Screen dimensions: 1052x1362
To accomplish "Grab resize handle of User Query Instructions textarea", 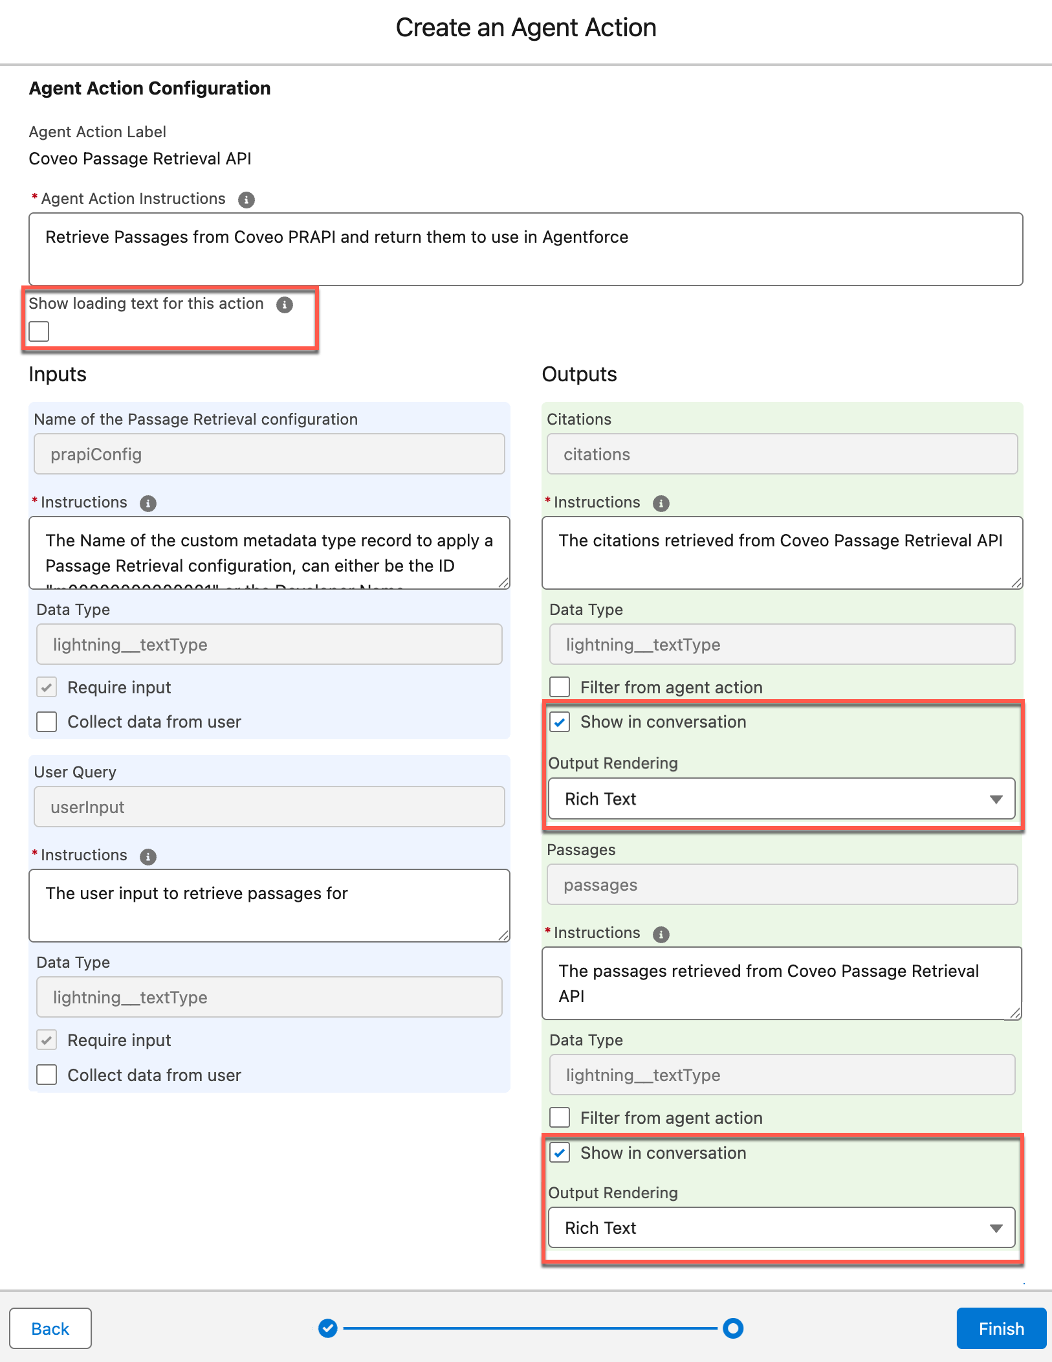I will (x=503, y=935).
